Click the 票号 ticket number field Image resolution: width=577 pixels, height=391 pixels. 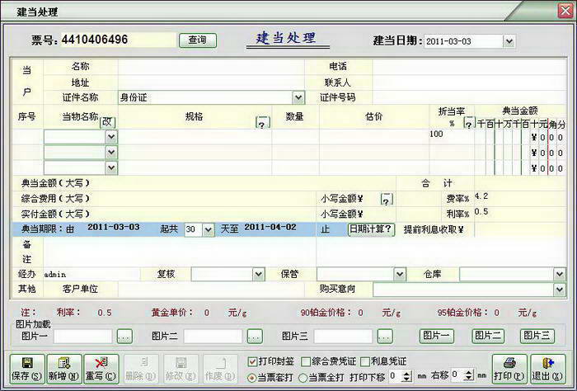[118, 40]
